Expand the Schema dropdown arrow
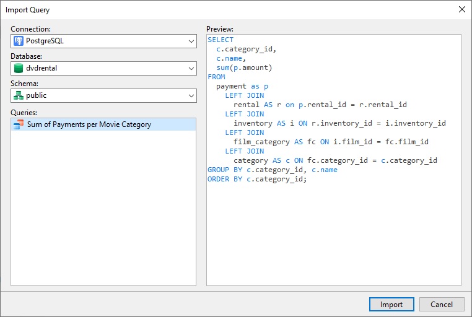Screen dimensions: 472x317 pyautogui.click(x=191, y=96)
